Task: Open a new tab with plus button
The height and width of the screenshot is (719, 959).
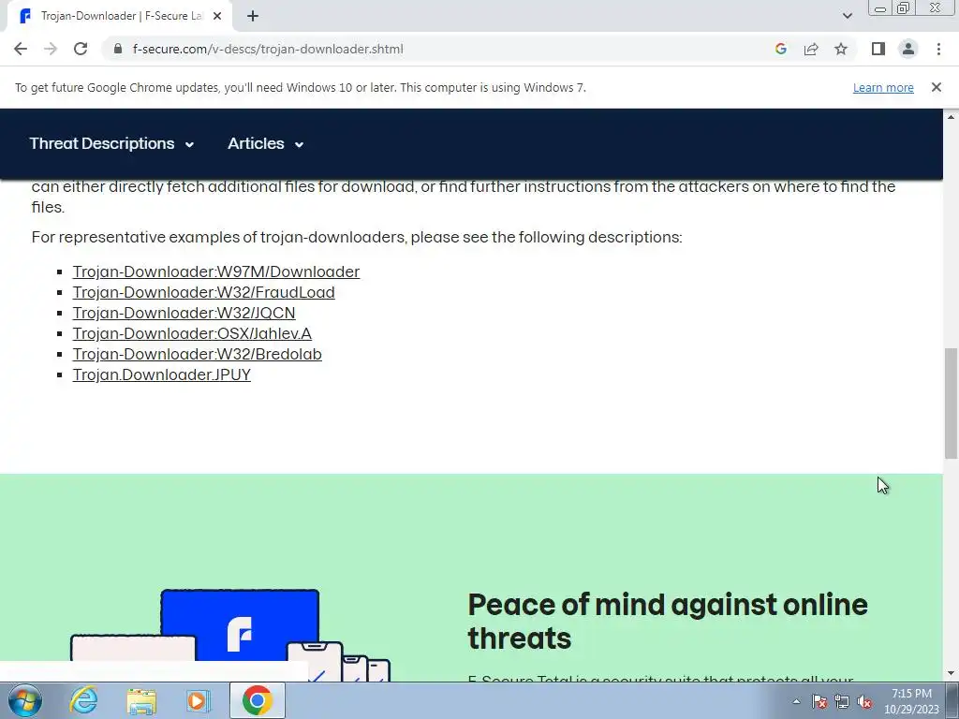Action: click(253, 17)
